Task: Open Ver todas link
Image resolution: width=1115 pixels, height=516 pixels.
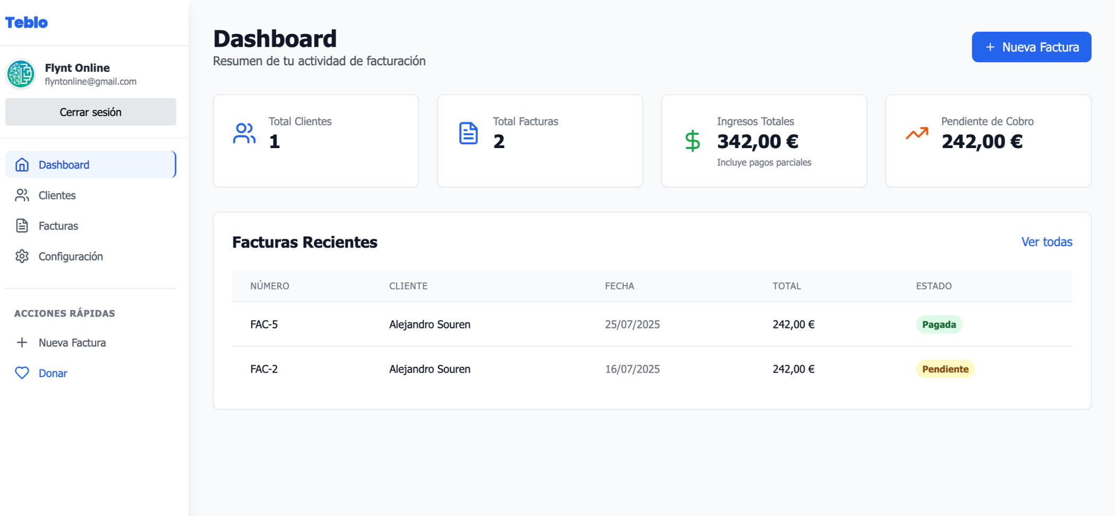Action: tap(1047, 242)
